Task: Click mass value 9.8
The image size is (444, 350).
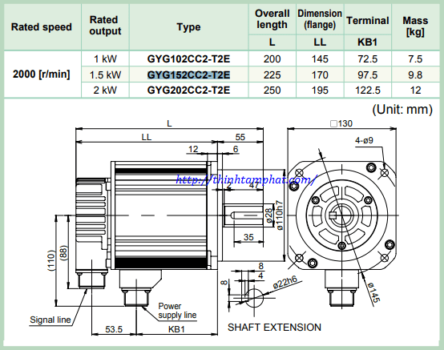Action: (x=415, y=74)
